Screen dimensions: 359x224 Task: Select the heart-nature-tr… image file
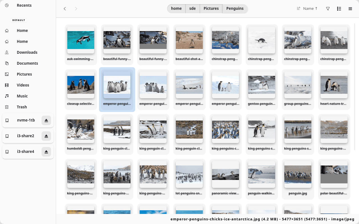coord(334,90)
